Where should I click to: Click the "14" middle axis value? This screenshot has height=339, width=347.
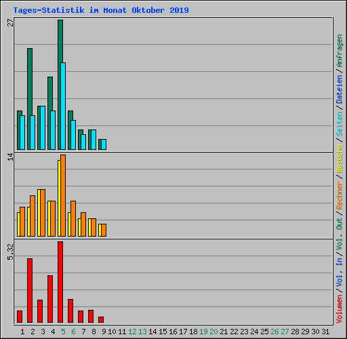pos(11,157)
